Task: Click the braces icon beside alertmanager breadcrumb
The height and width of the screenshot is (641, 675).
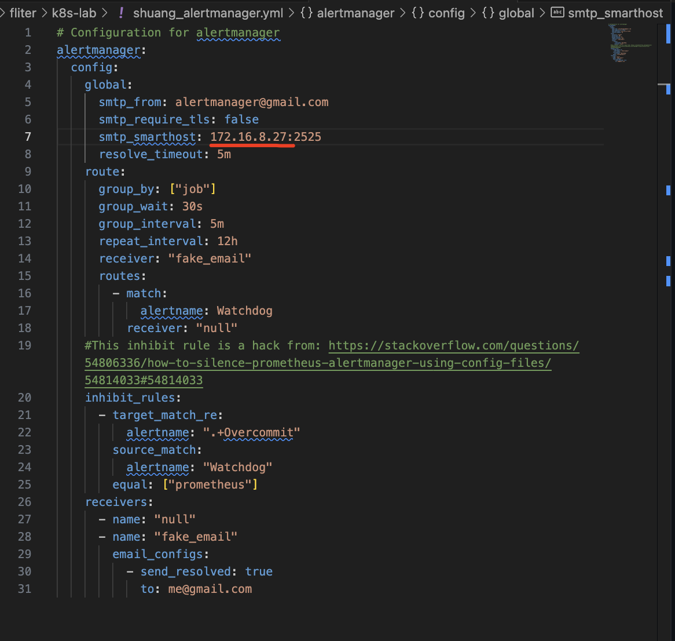Action: [307, 13]
